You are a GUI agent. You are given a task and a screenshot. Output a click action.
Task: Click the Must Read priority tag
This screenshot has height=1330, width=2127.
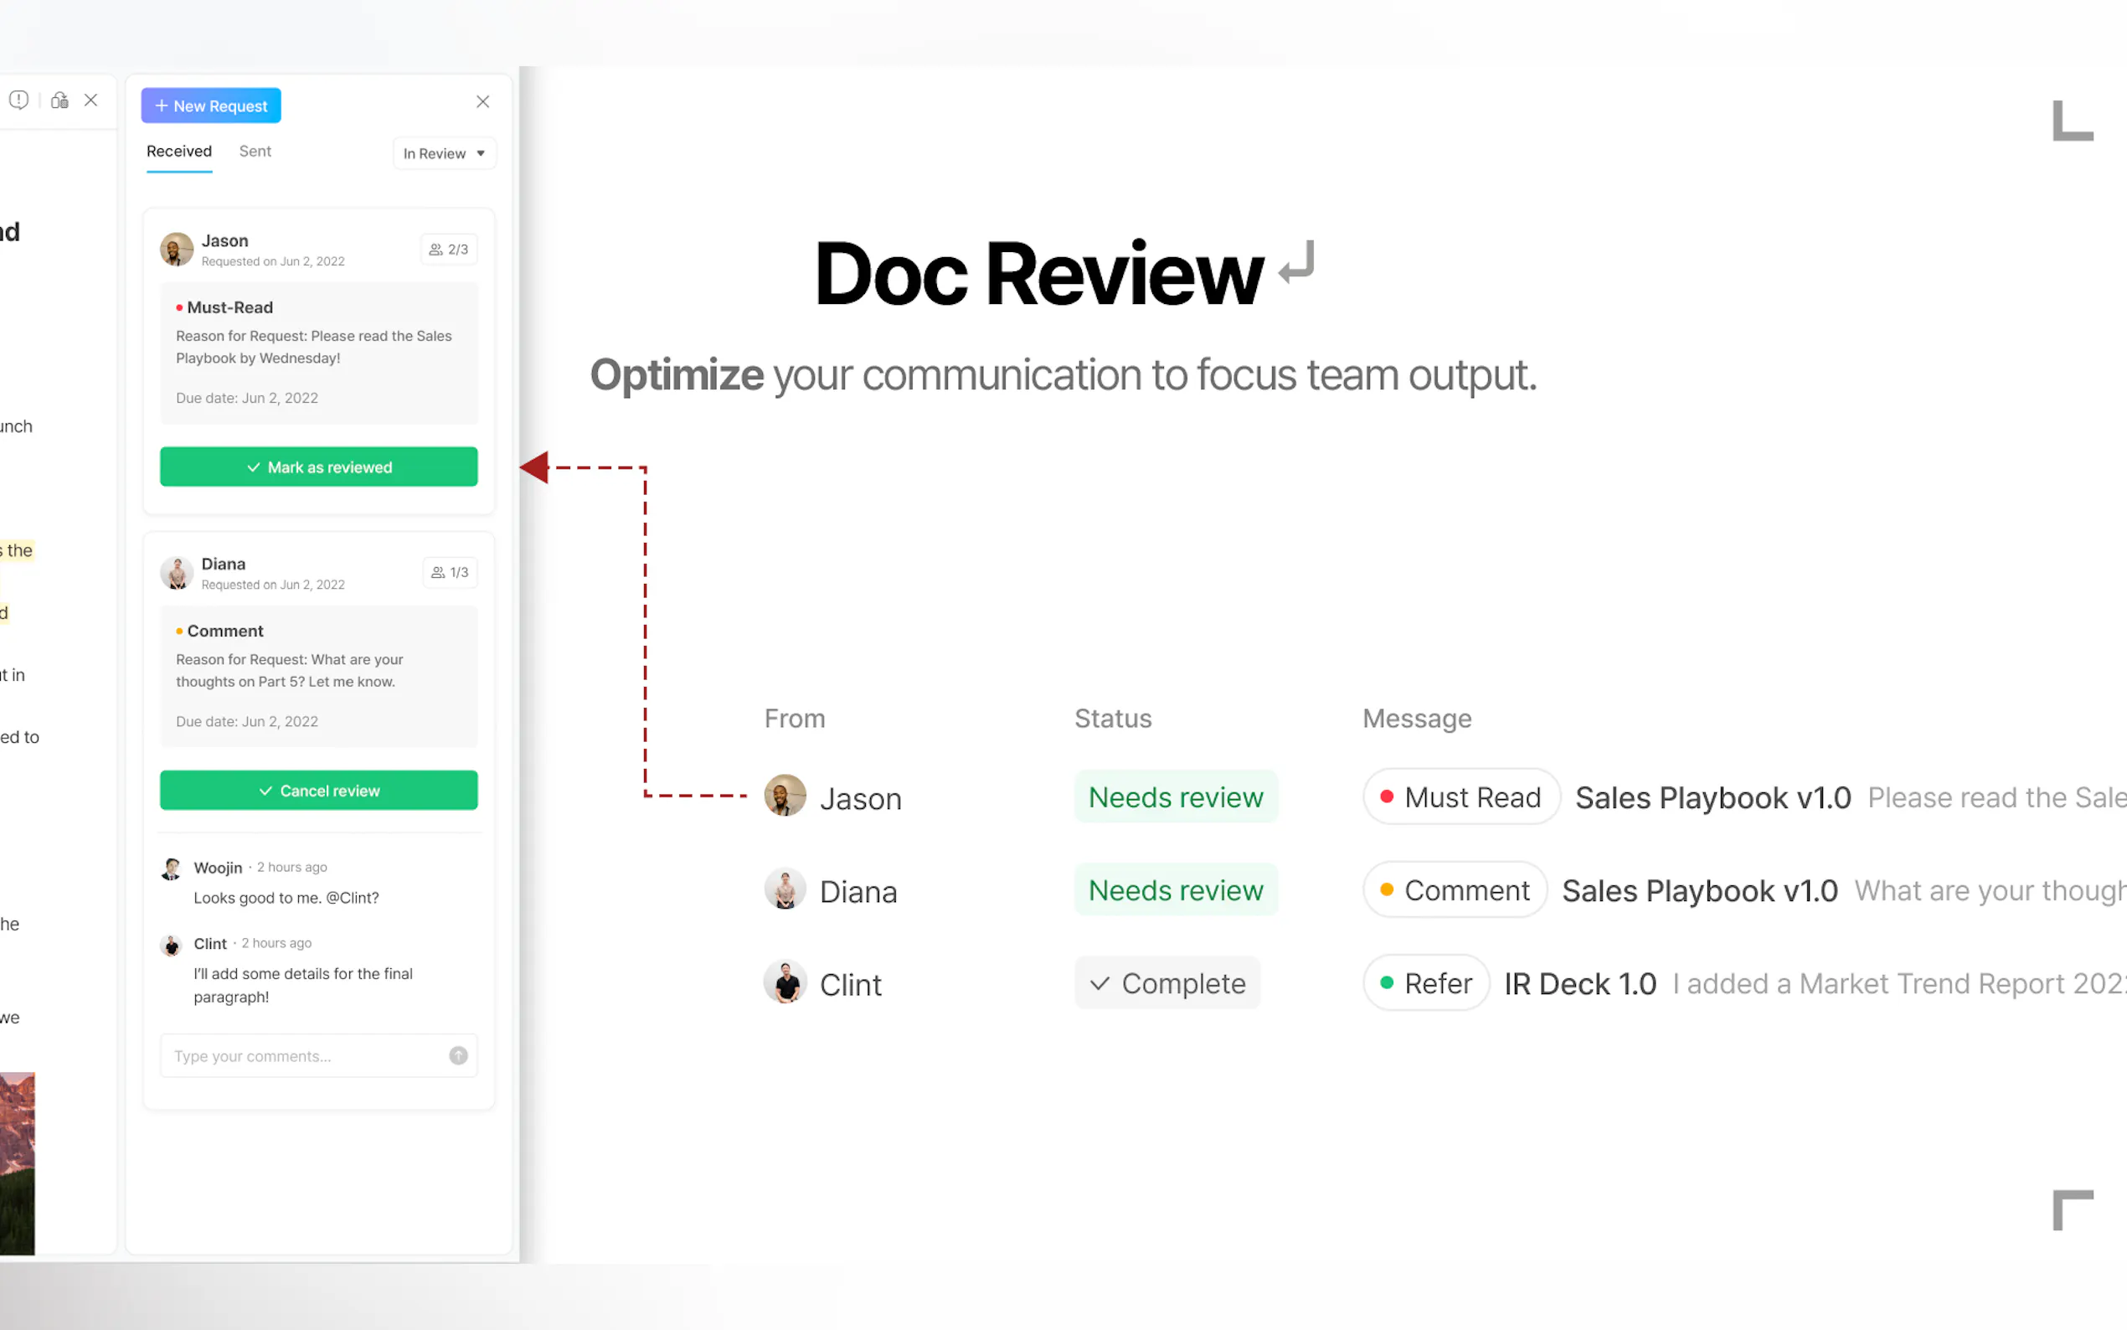(x=1460, y=797)
